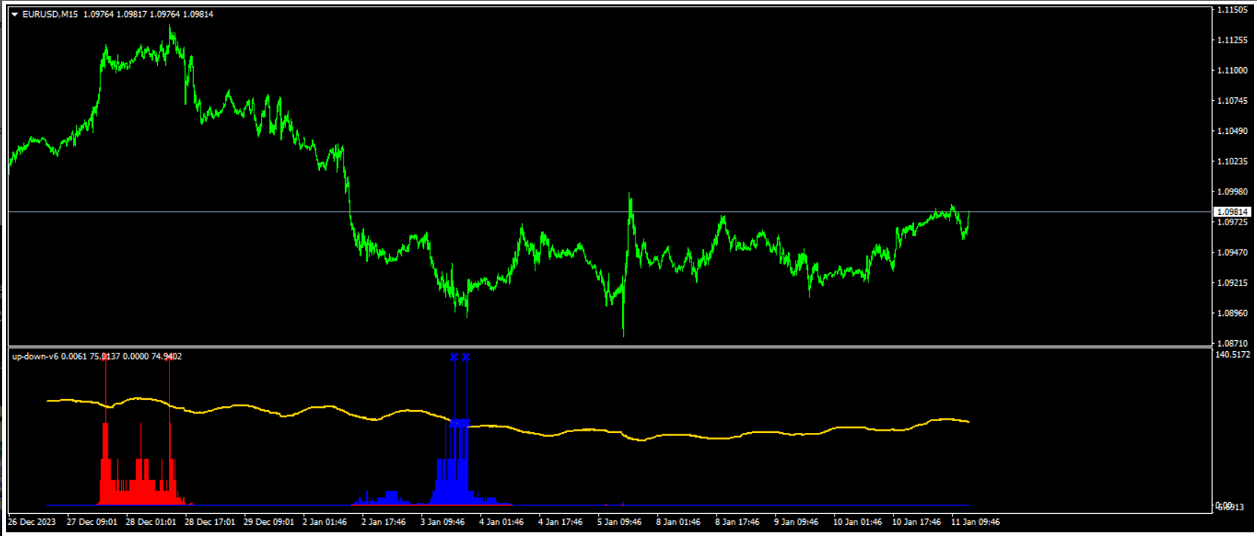Click the right blue X marker
Image resolution: width=1257 pixels, height=536 pixels.
(x=466, y=357)
